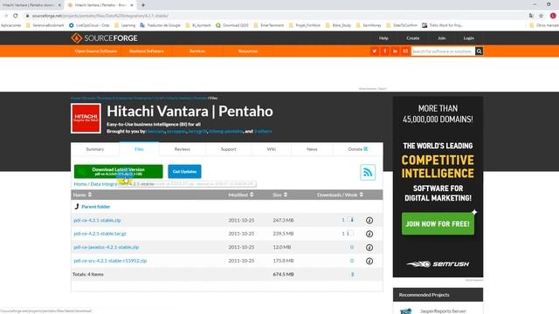The width and height of the screenshot is (559, 314).
Task: Open the Reviews tab
Action: (x=183, y=149)
